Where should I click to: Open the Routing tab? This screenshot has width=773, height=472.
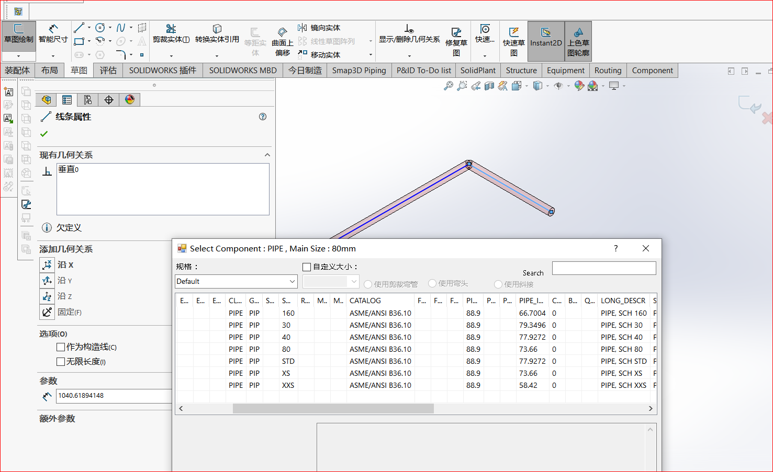[x=608, y=71]
